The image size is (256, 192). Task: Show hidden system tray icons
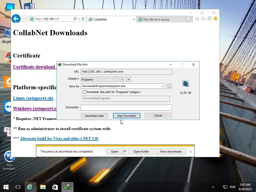click(x=213, y=187)
